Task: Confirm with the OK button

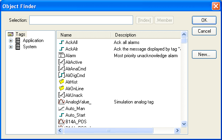Action: [x=204, y=20]
